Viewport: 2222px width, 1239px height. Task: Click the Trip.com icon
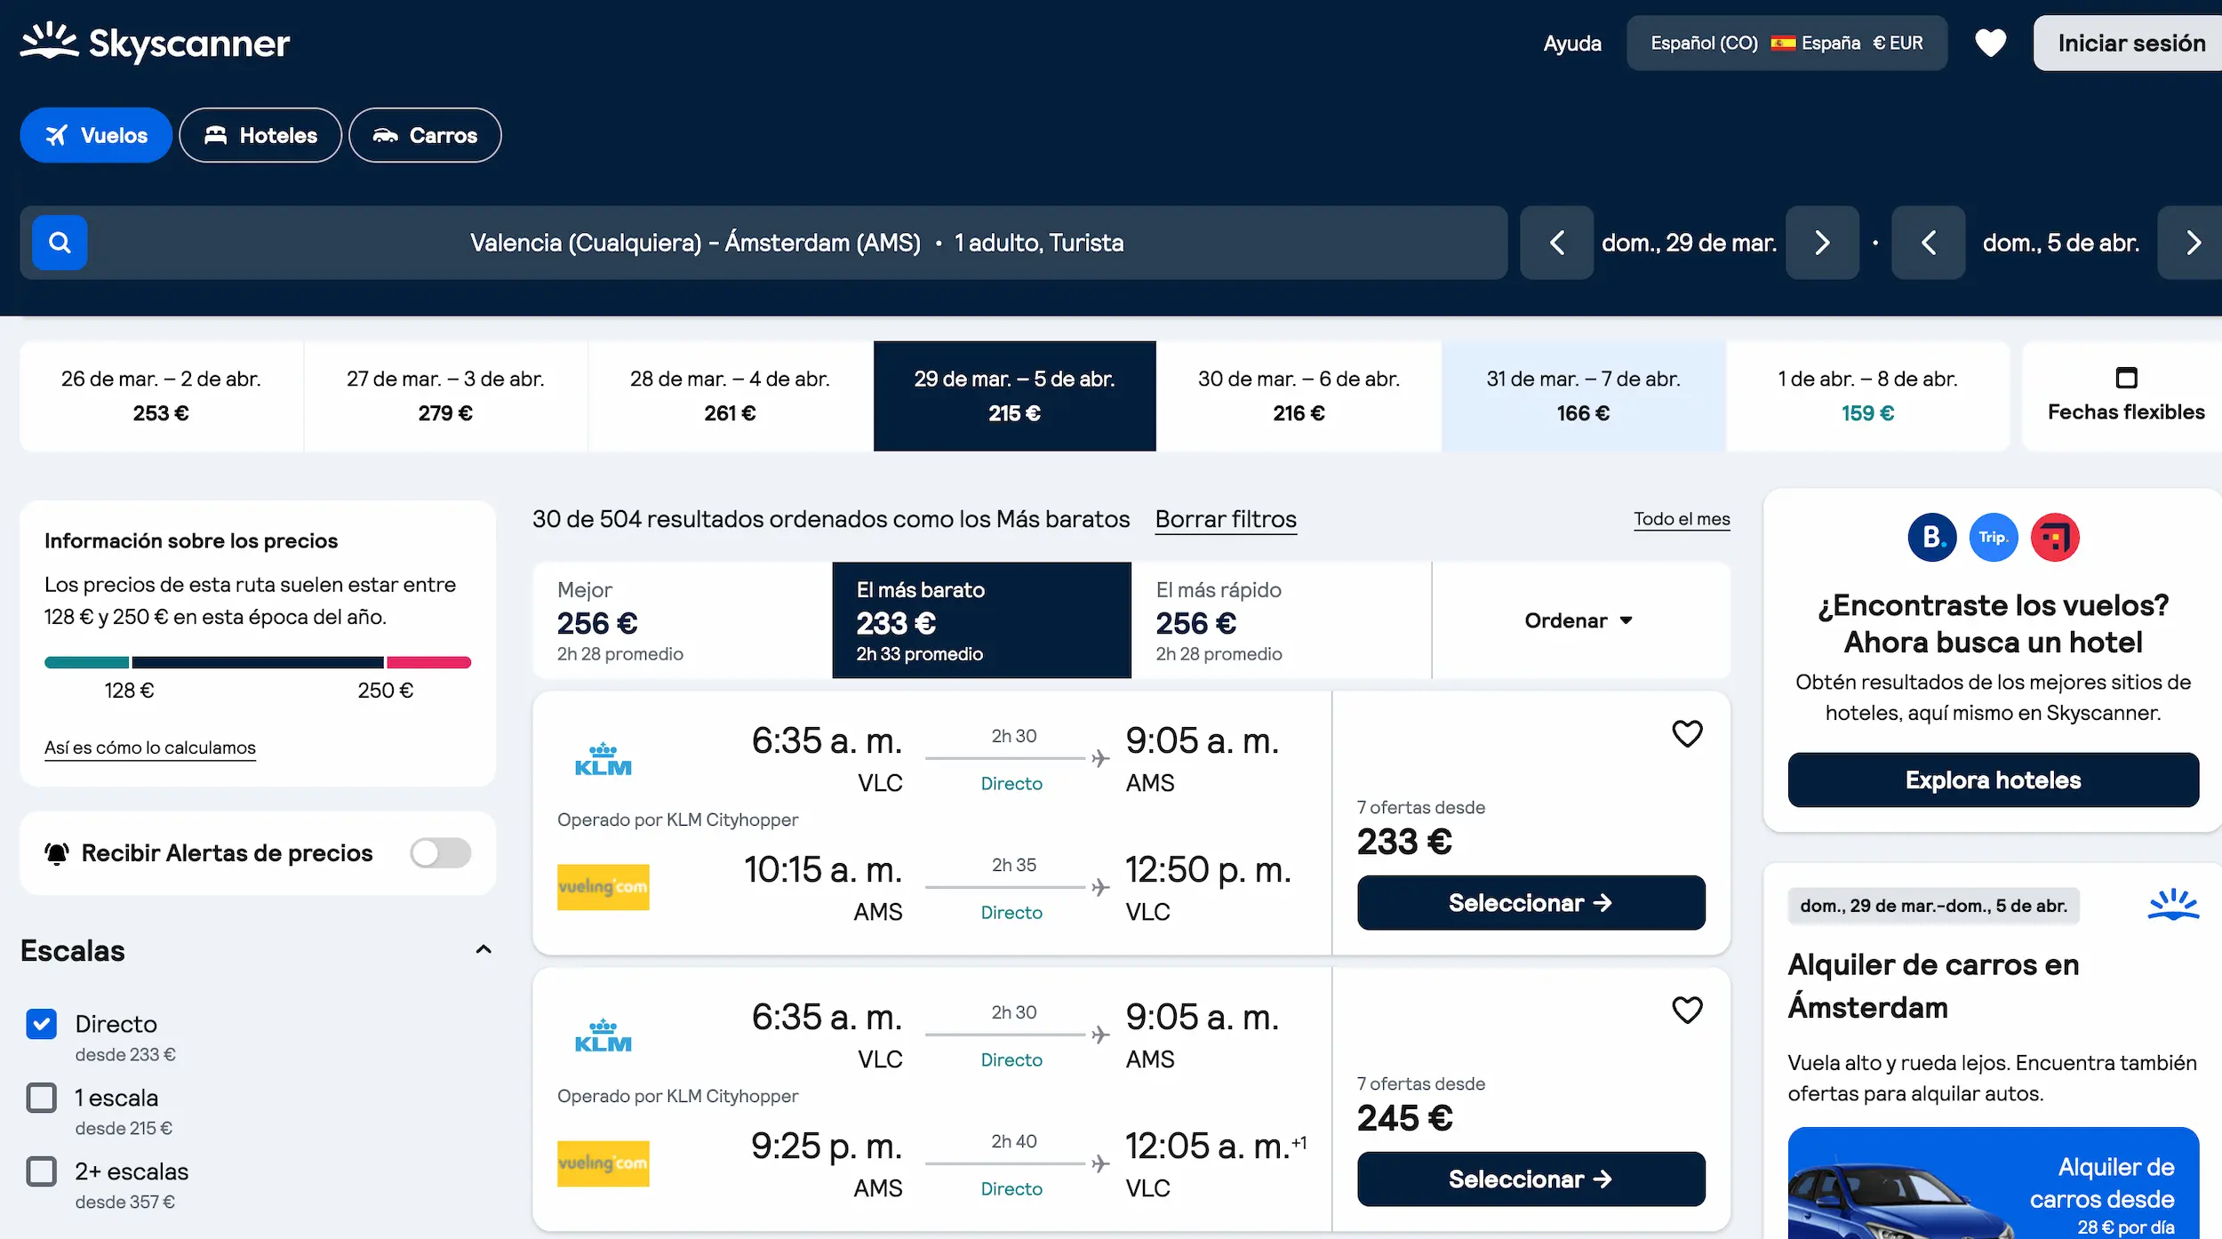(x=1994, y=536)
